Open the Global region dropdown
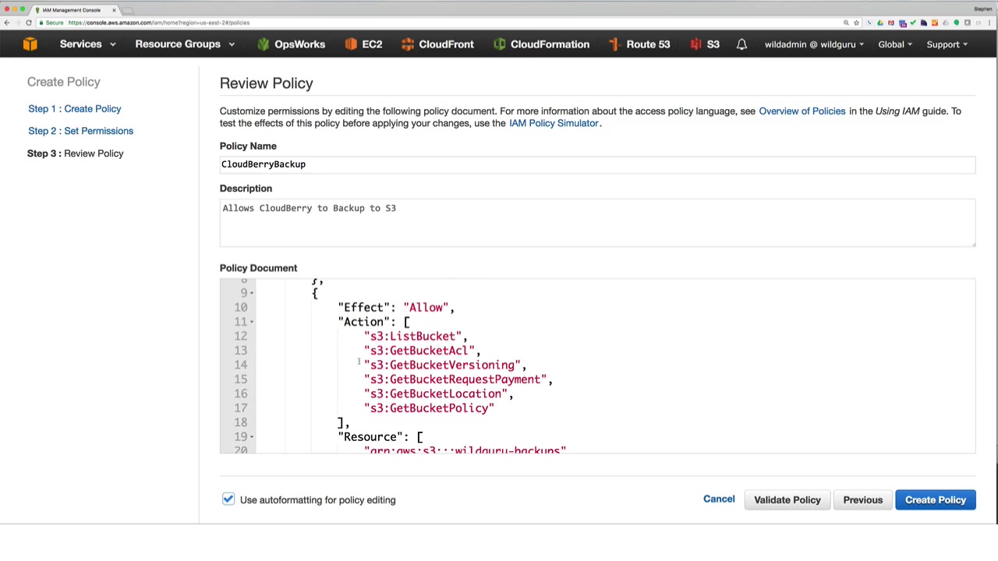This screenshot has height=561, width=998. 895,44
